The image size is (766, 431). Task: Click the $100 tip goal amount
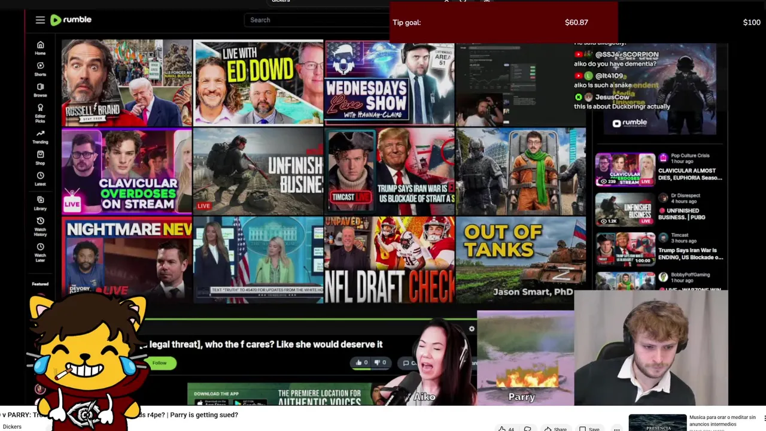point(752,22)
